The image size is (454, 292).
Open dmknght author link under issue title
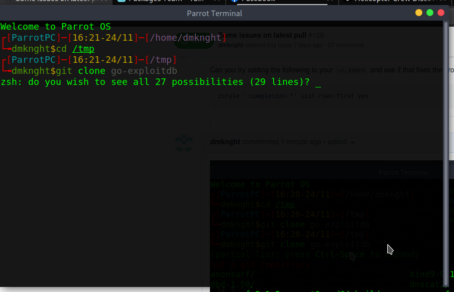pos(231,45)
